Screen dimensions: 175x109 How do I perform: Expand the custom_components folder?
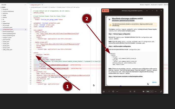(12, 11)
